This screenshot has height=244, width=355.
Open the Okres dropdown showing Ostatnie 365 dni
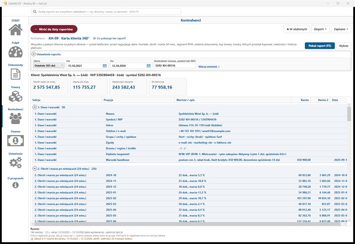[x=49, y=66]
